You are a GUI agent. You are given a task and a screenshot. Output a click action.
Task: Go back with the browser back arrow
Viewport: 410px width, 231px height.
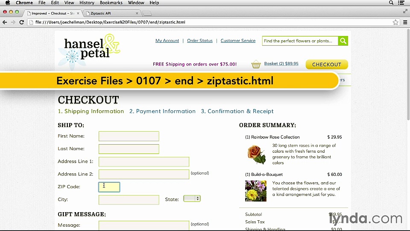[5, 22]
